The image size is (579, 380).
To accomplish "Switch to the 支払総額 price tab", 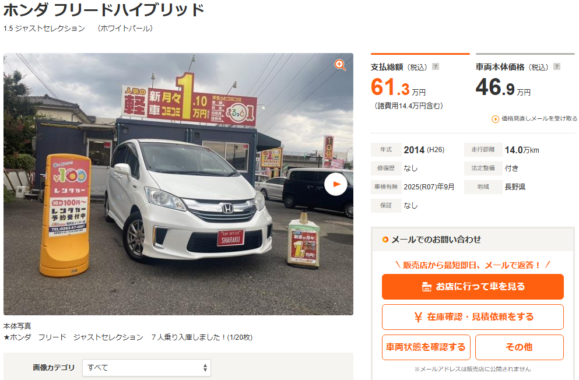I will [420, 67].
